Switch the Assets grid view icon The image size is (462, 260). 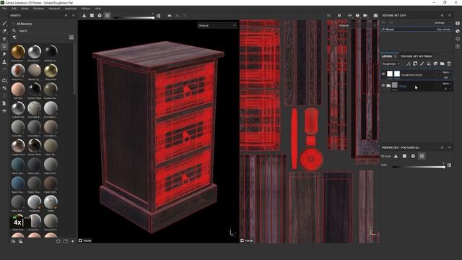pyautogui.click(x=71, y=38)
